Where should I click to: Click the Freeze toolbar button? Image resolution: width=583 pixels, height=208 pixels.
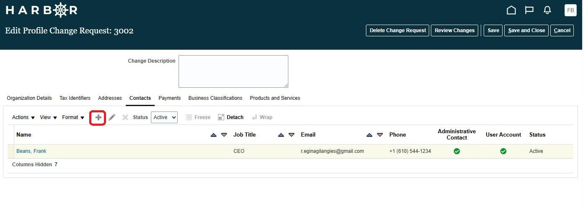198,117
